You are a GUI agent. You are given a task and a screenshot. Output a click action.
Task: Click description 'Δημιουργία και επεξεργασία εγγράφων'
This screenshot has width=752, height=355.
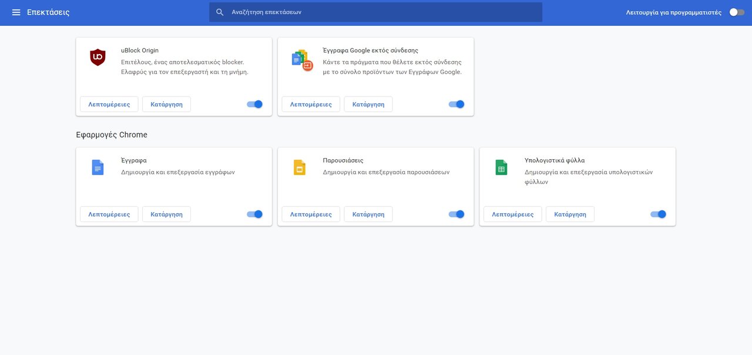pos(178,172)
